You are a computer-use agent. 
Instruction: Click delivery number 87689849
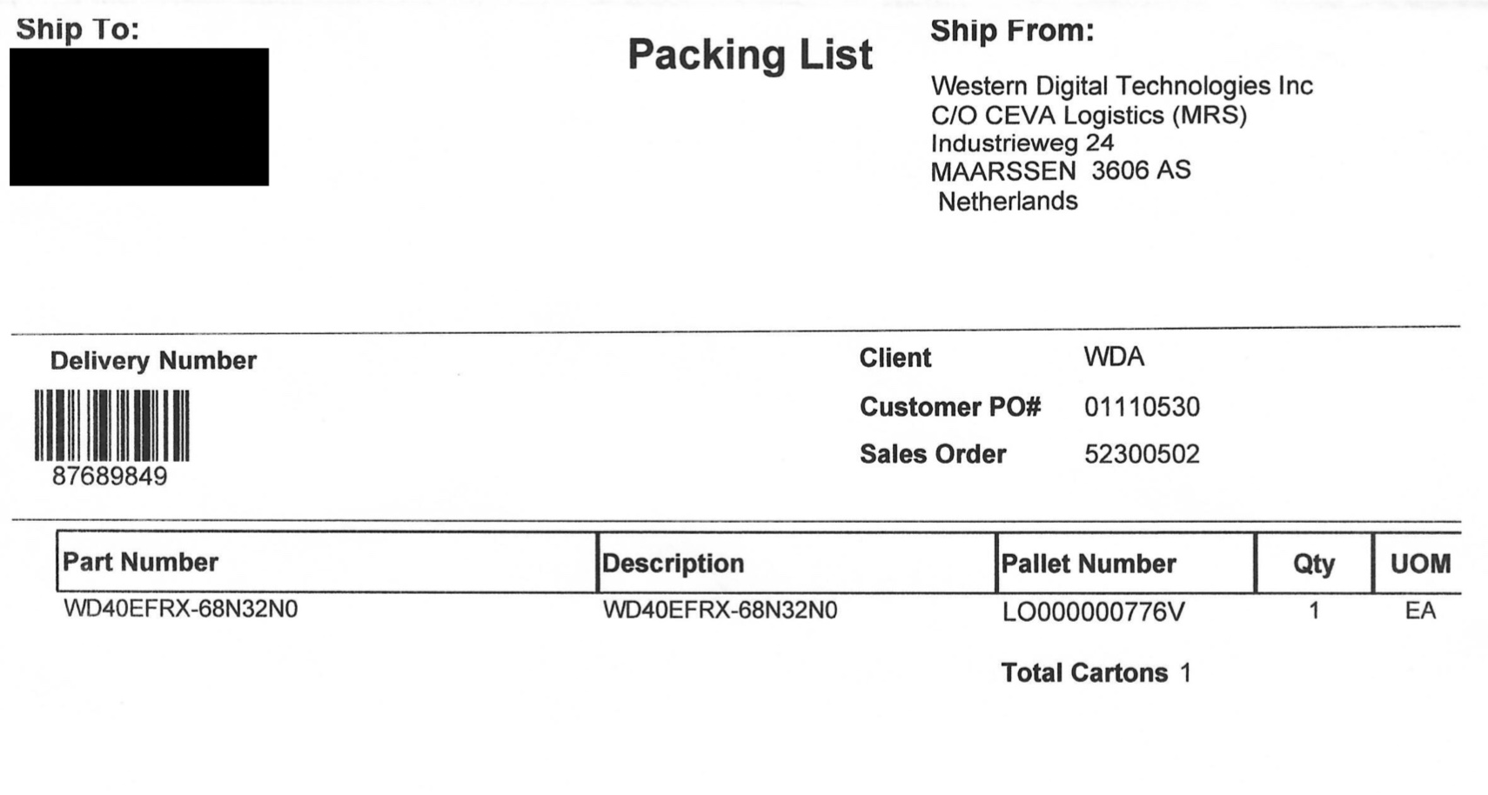[110, 476]
